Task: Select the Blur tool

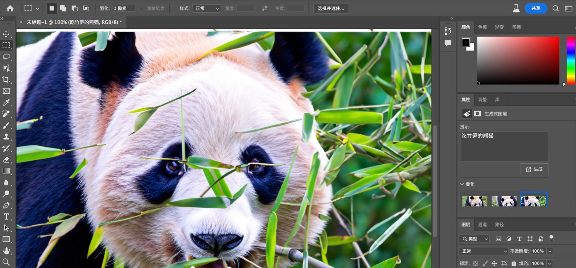Action: [6, 182]
